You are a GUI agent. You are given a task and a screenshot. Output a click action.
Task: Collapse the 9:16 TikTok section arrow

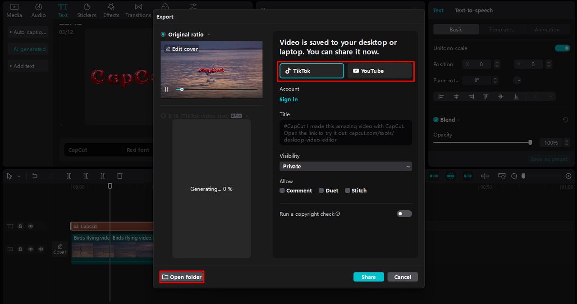pos(247,116)
